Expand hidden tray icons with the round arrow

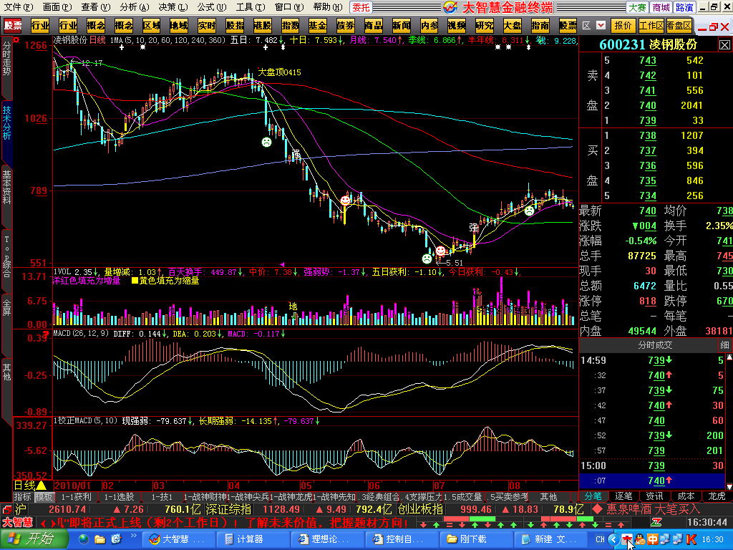point(613,539)
